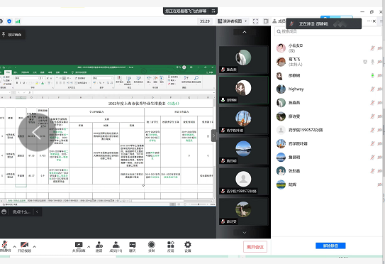Viewport: 385px width, 264px height.
Task: Focus the 搜索成员 member search field
Action: pyautogui.click(x=328, y=31)
